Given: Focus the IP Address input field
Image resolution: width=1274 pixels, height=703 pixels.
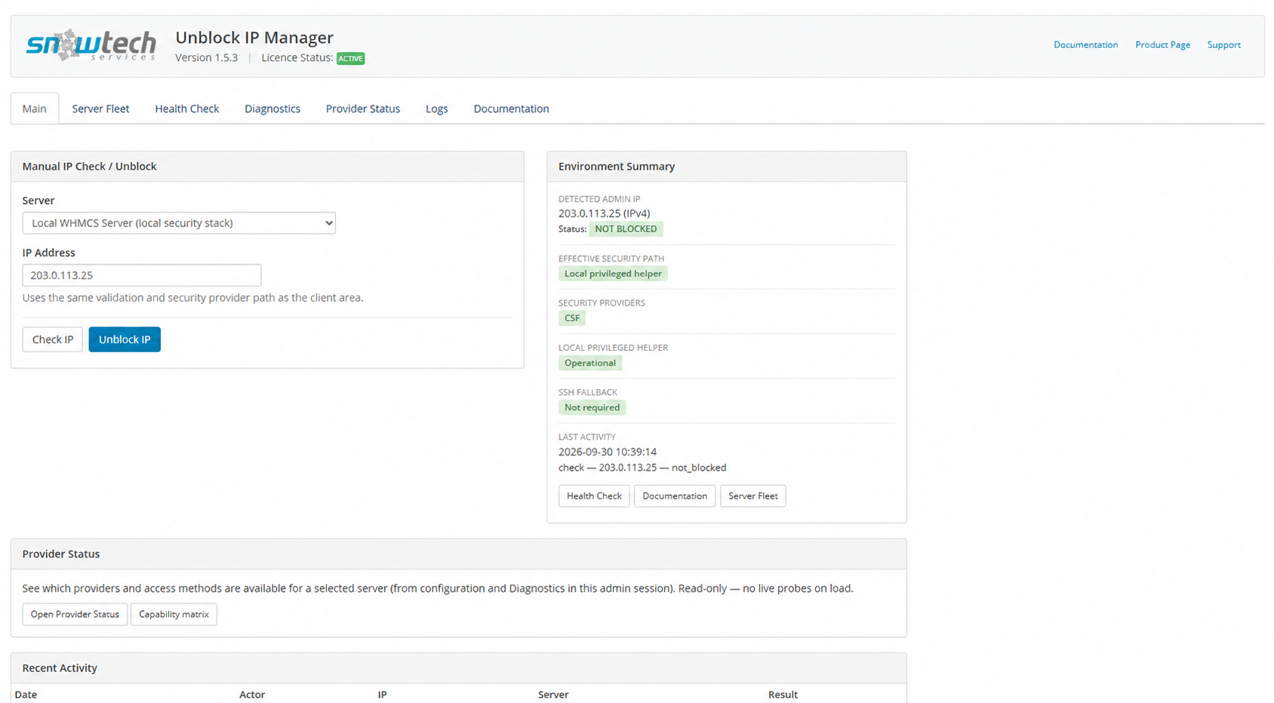Looking at the screenshot, I should 142,275.
